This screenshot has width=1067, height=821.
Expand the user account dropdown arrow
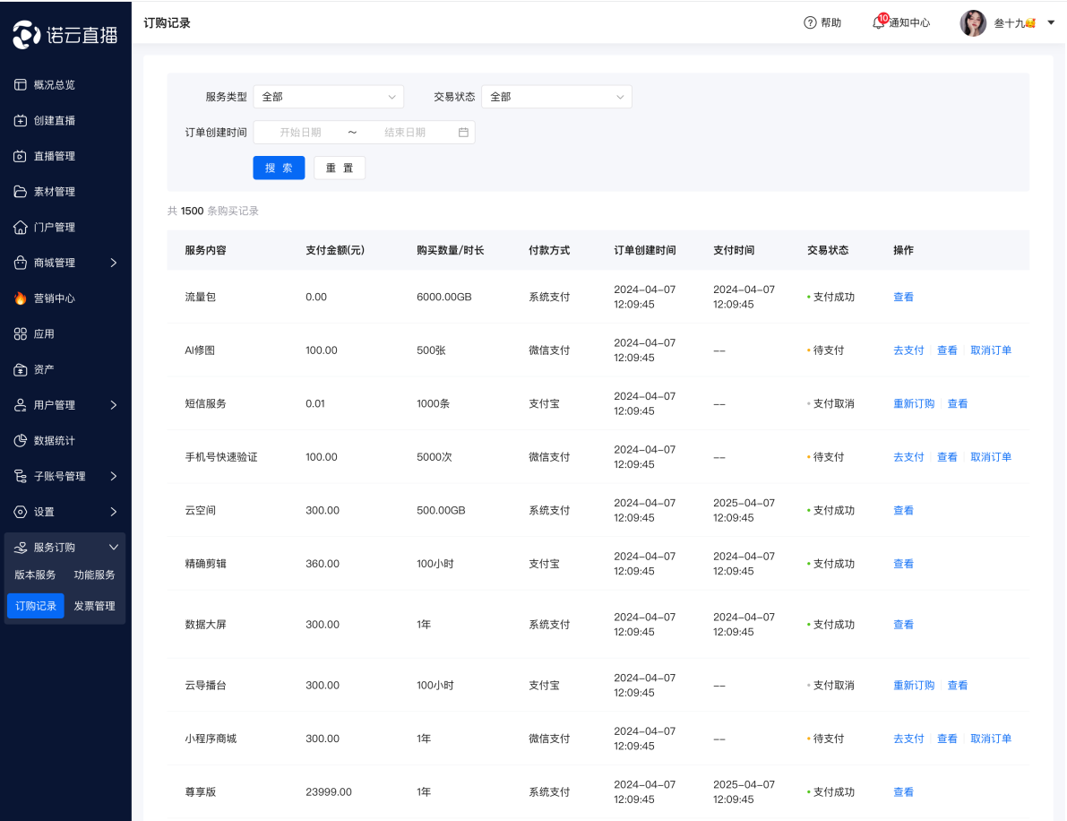pos(1051,22)
